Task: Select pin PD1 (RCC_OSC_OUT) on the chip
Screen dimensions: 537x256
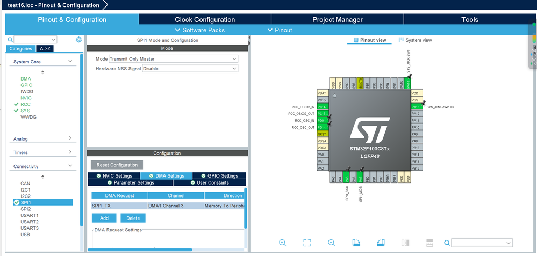Action: [x=323, y=127]
